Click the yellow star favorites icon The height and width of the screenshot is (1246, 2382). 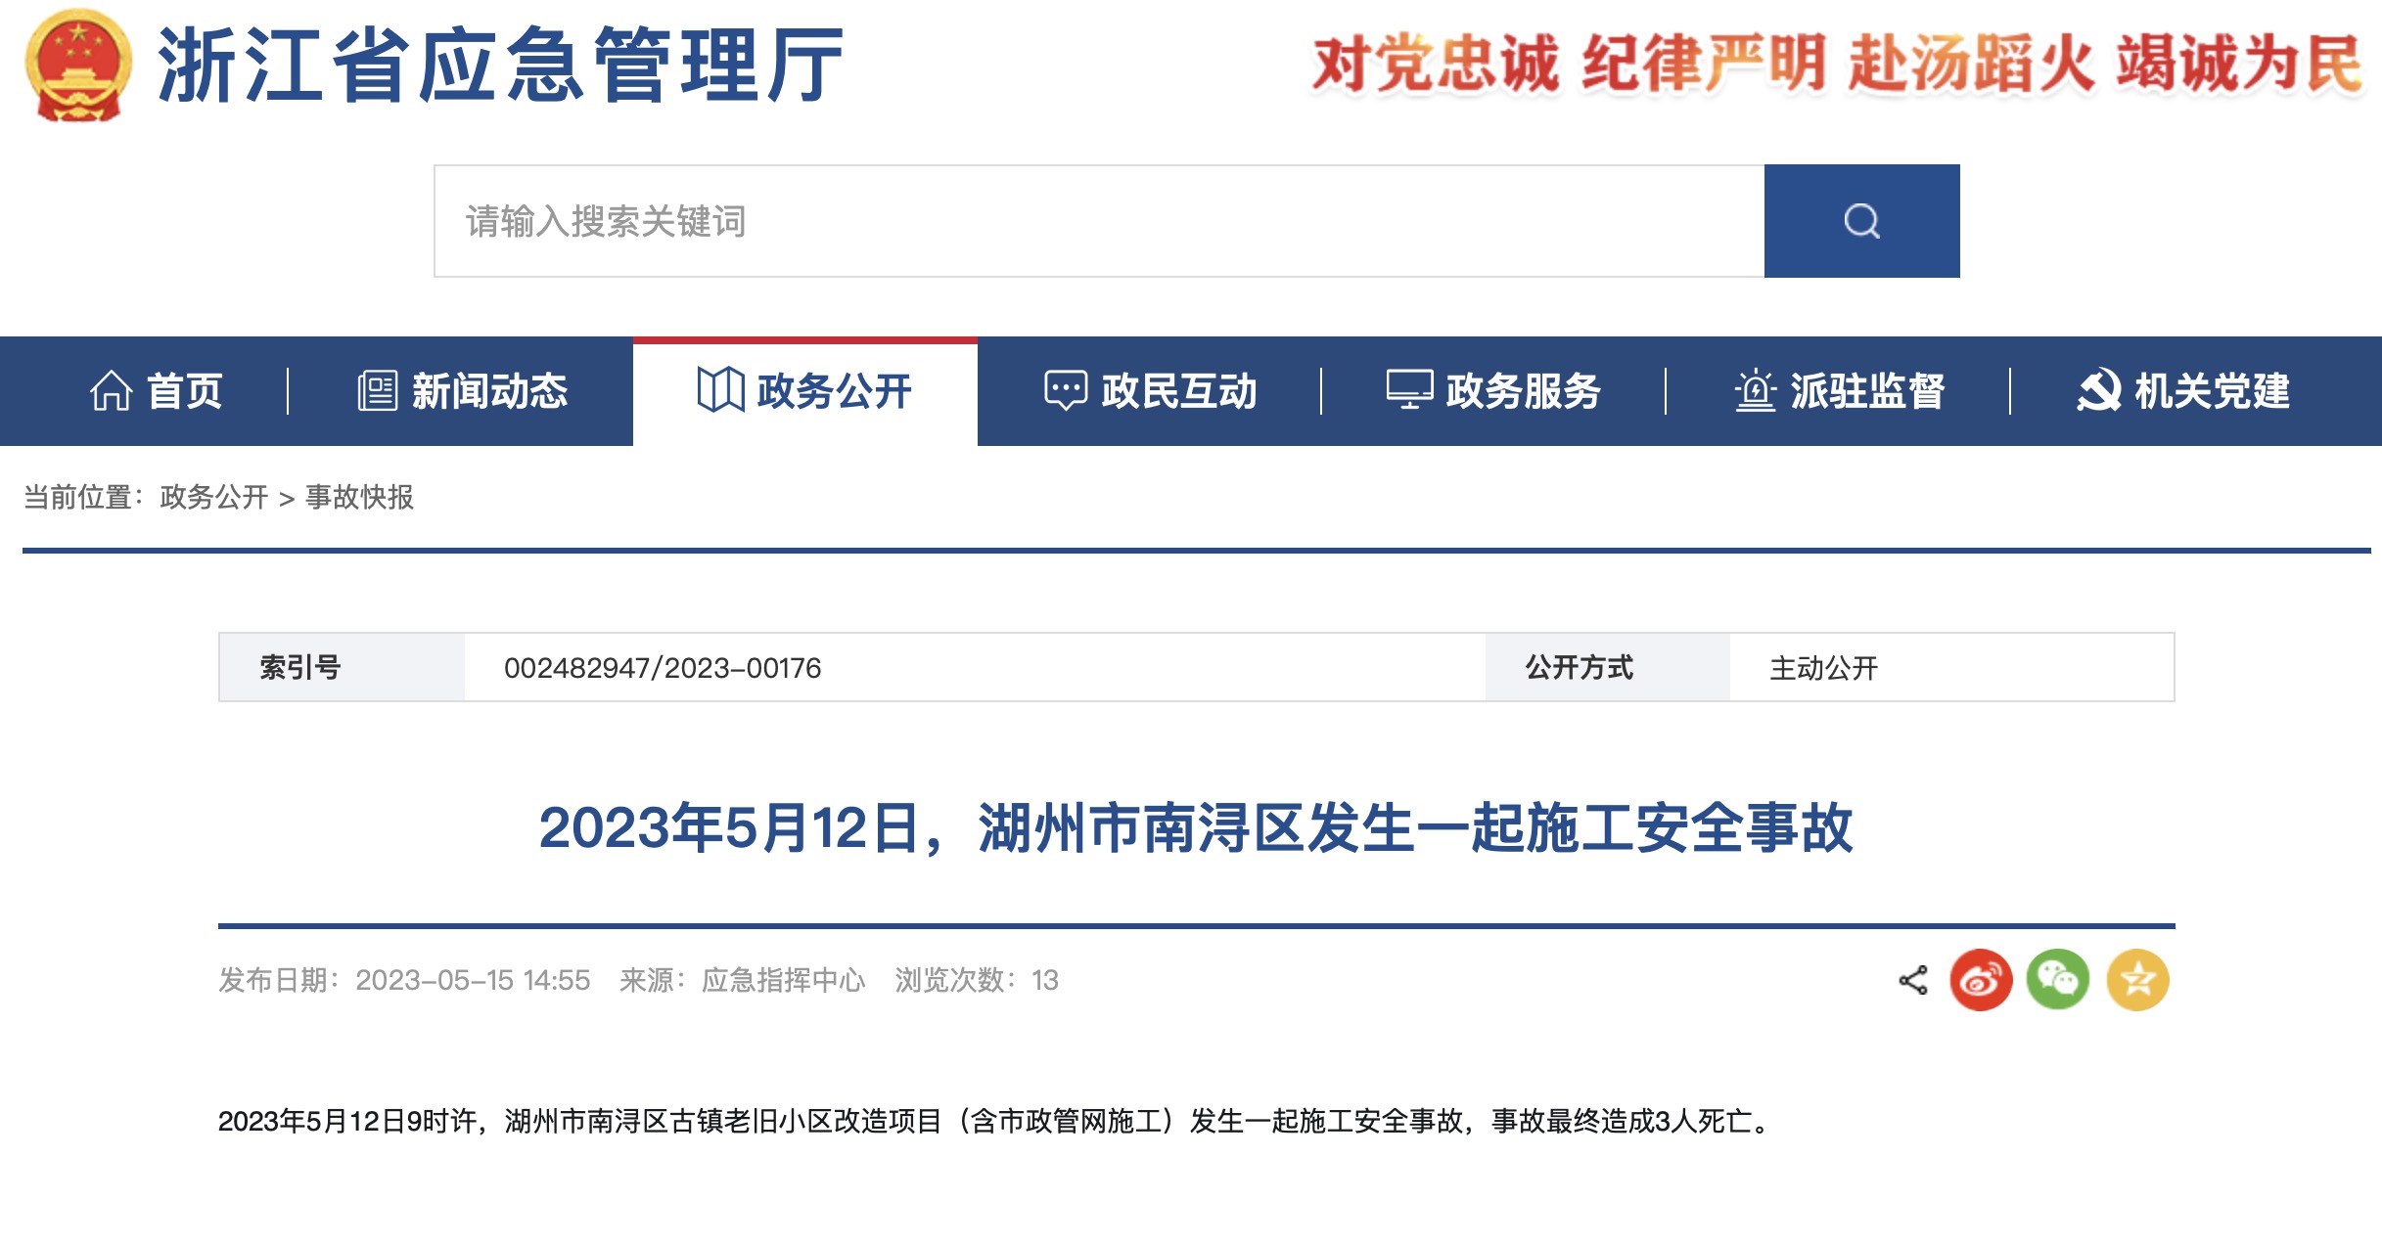coord(2137,980)
